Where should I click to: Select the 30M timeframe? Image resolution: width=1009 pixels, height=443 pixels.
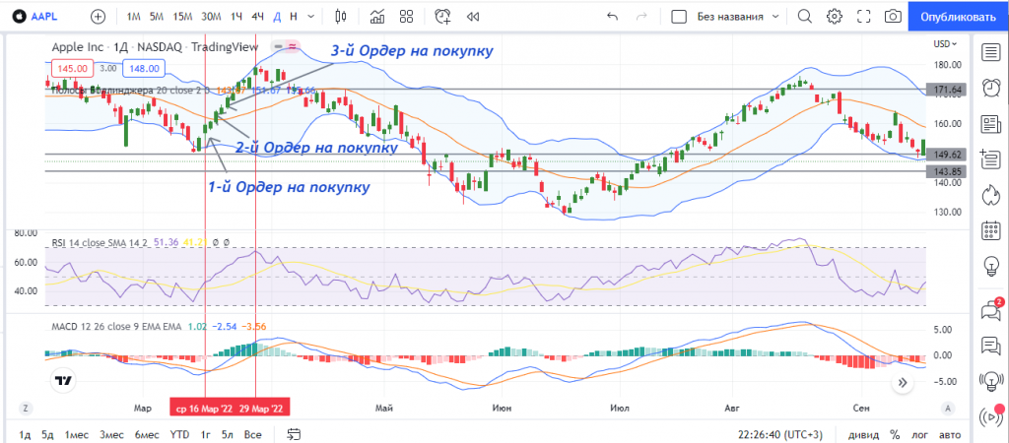click(211, 16)
